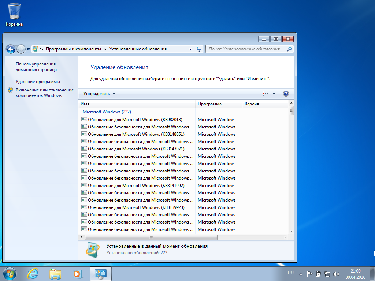Click the Control Panel taskbar button

coord(101,274)
